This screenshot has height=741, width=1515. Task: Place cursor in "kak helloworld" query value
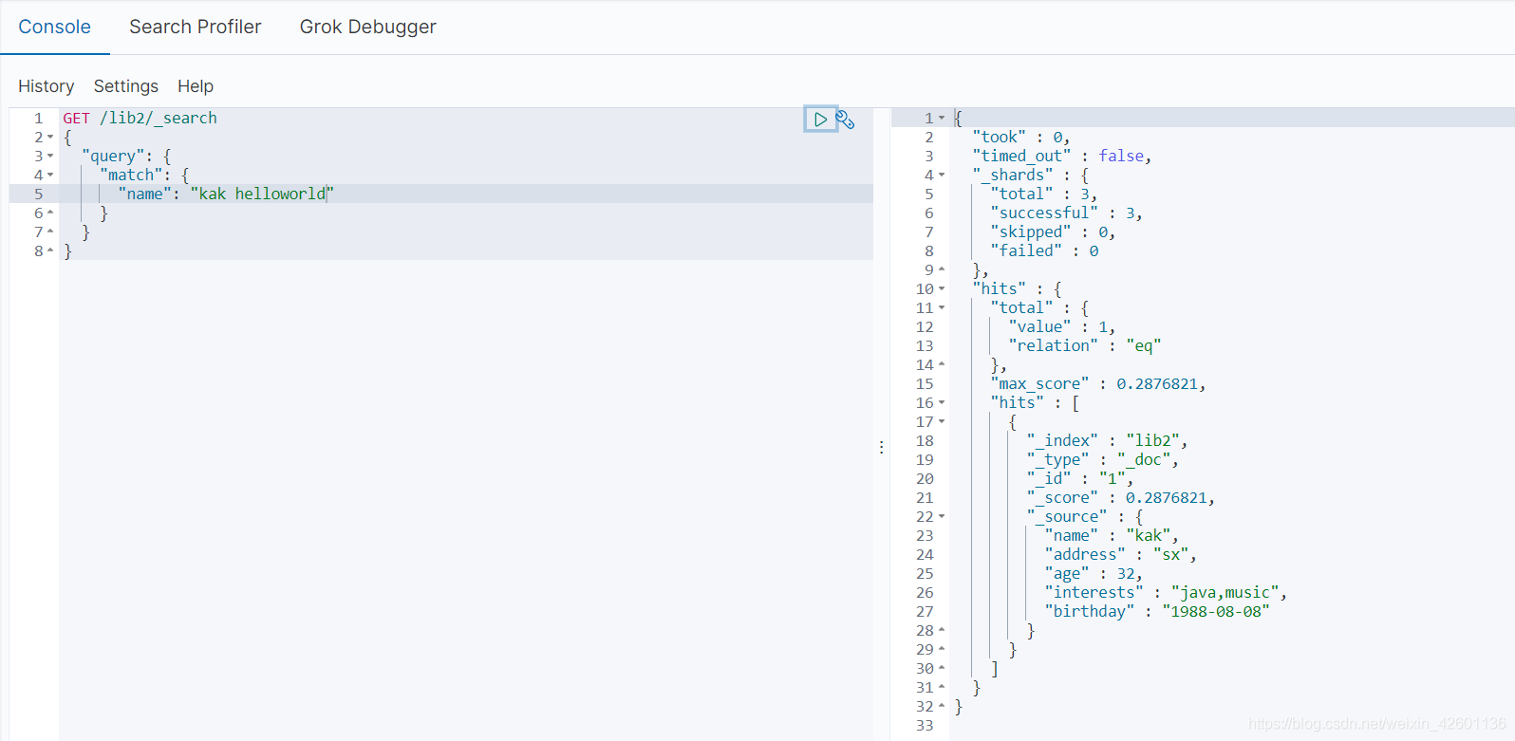(x=262, y=195)
